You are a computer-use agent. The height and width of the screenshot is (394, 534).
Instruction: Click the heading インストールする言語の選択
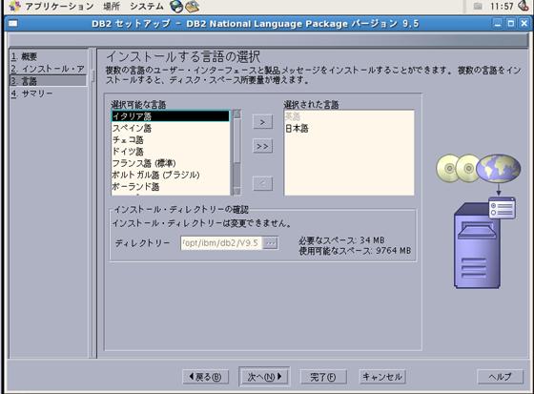[183, 56]
